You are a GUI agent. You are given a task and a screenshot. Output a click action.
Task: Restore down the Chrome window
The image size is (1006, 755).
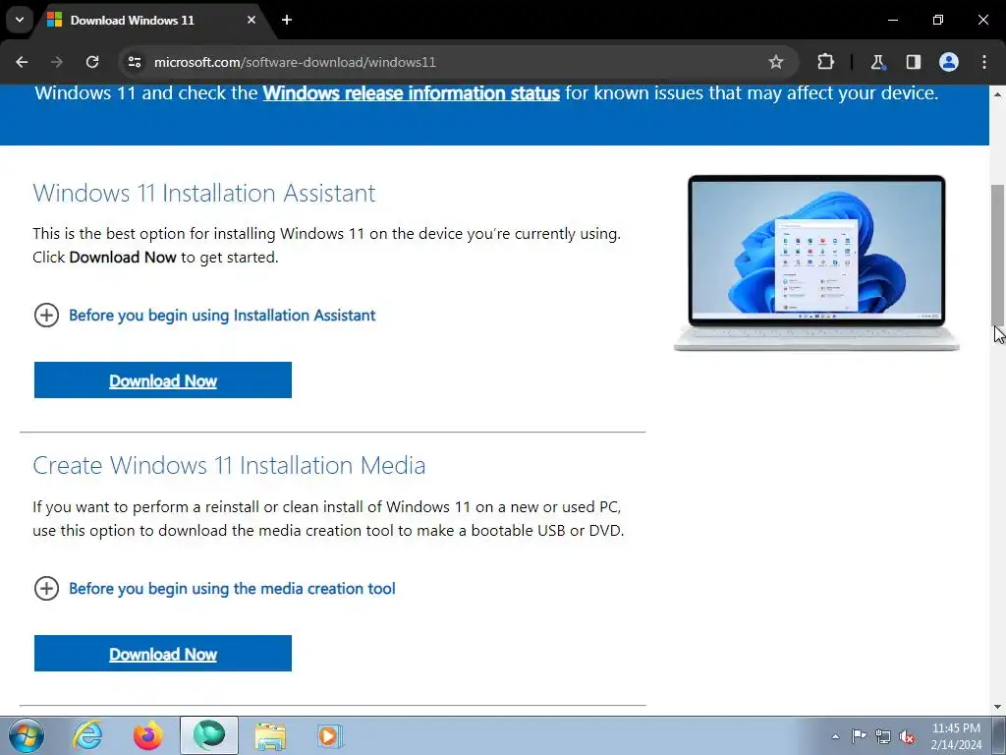(x=938, y=20)
